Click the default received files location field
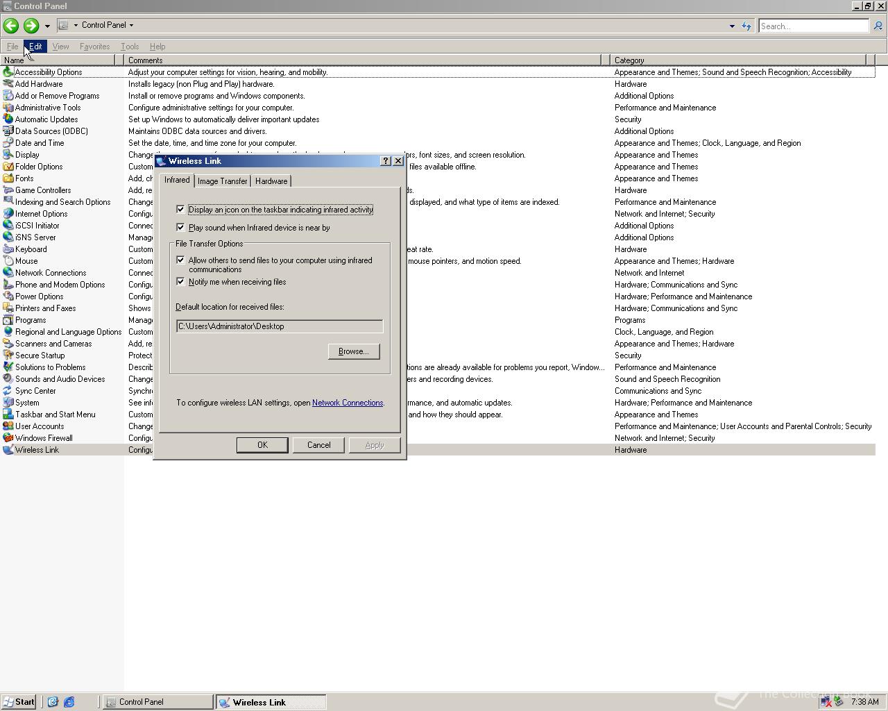Screen dimensions: 888x711 coord(280,326)
